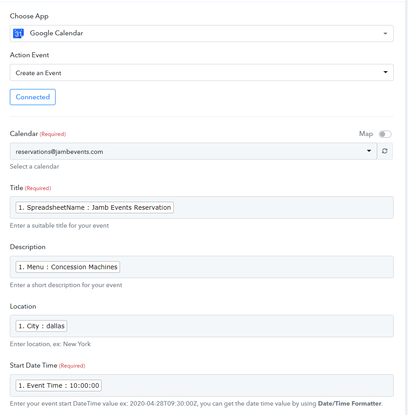Click the Action Event label
Image resolution: width=408 pixels, height=415 pixels.
(x=30, y=55)
